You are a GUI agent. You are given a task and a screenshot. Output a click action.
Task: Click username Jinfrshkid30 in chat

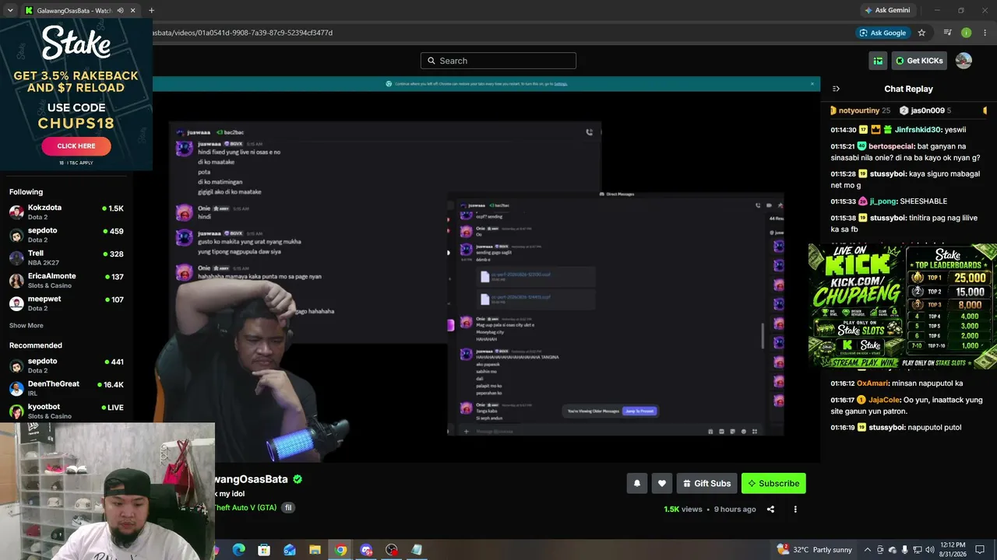tap(918, 130)
